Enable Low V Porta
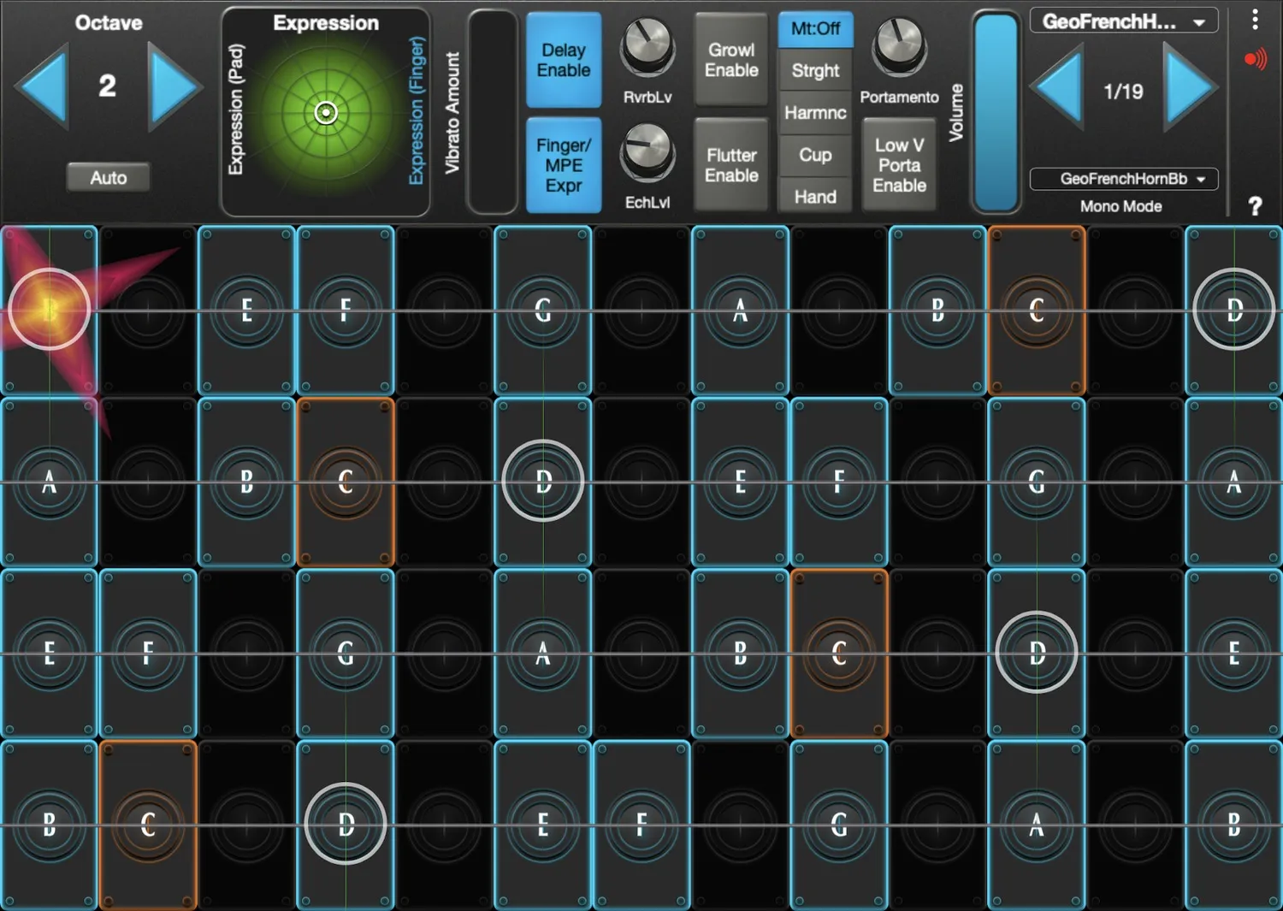The height and width of the screenshot is (911, 1283). click(x=899, y=165)
